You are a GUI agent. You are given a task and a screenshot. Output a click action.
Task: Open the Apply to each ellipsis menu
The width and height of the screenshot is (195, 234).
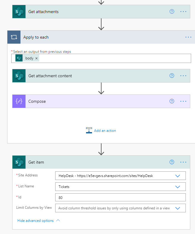[x=188, y=37]
